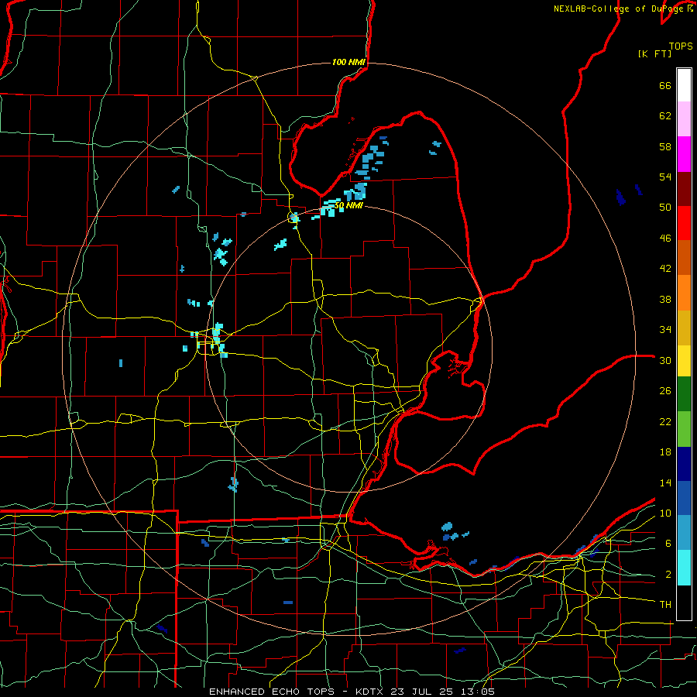The width and height of the screenshot is (697, 697).
Task: Click the bright red legend swatch
Action: pyautogui.click(x=684, y=223)
